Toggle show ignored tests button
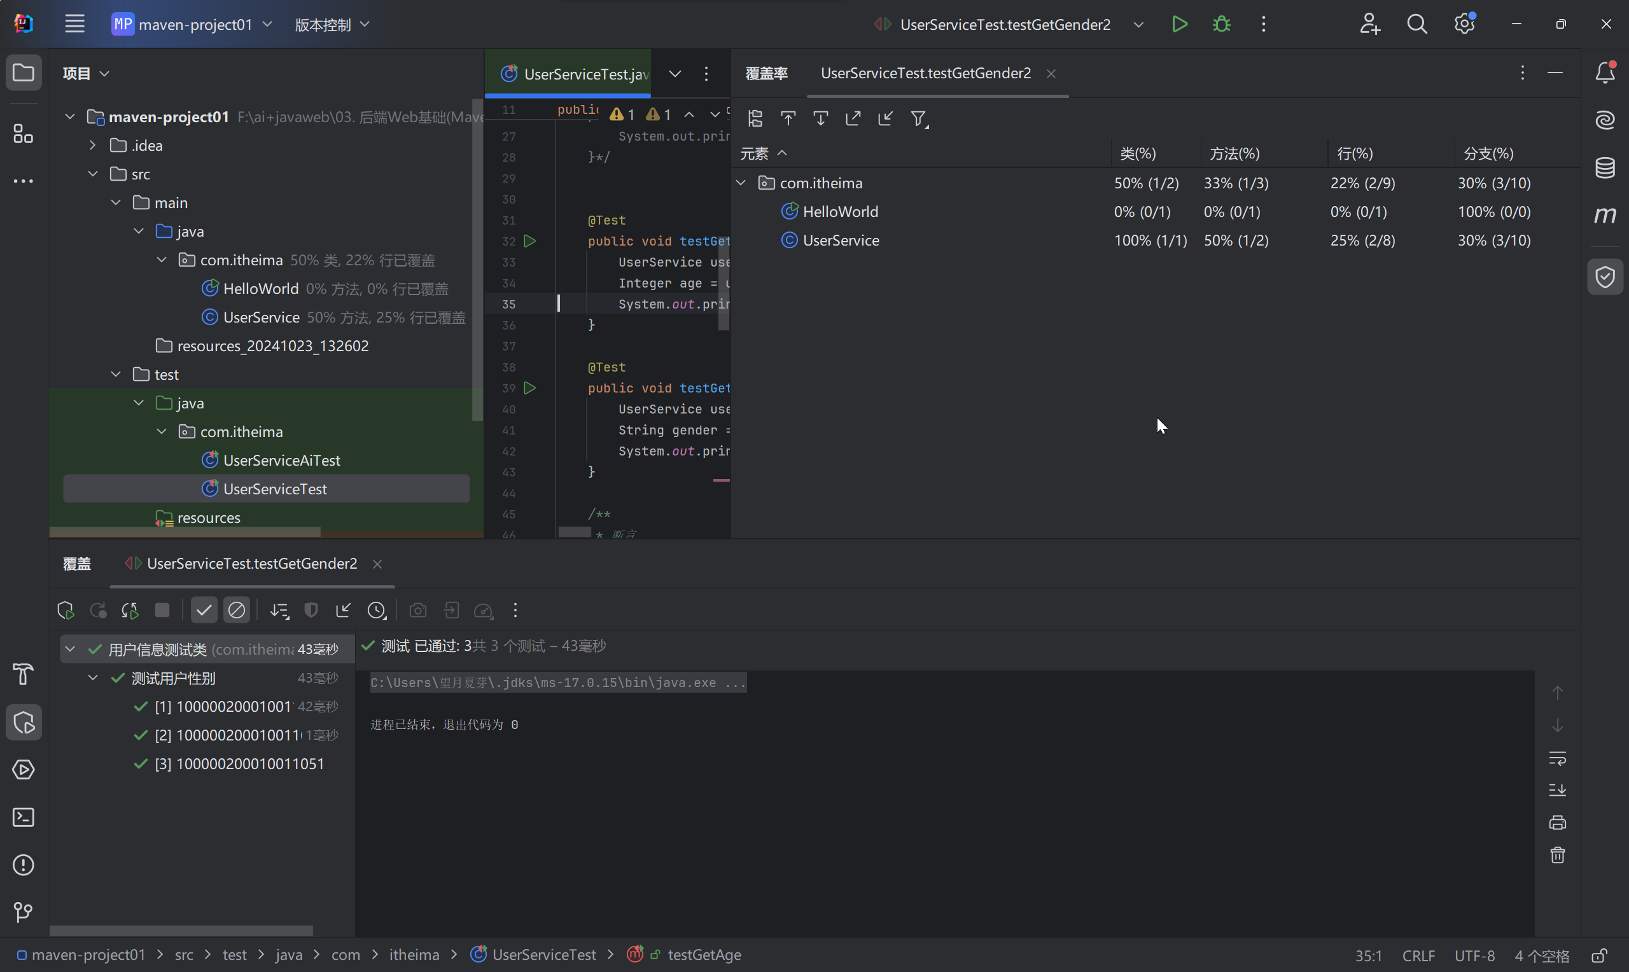The image size is (1629, 972). 237,611
